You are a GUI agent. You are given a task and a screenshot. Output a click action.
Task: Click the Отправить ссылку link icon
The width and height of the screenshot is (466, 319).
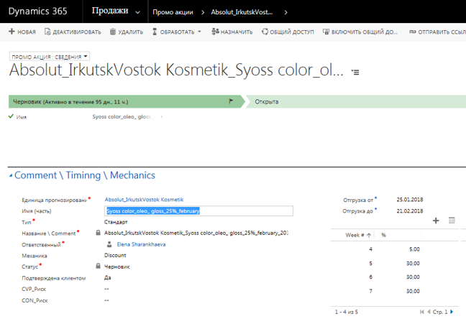(412, 32)
